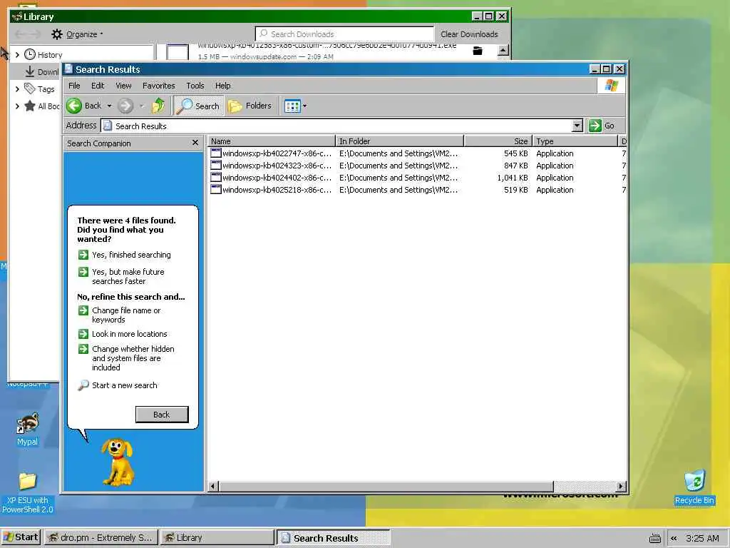Choose Yes, finished searching
The height and width of the screenshot is (548, 730).
124,255
